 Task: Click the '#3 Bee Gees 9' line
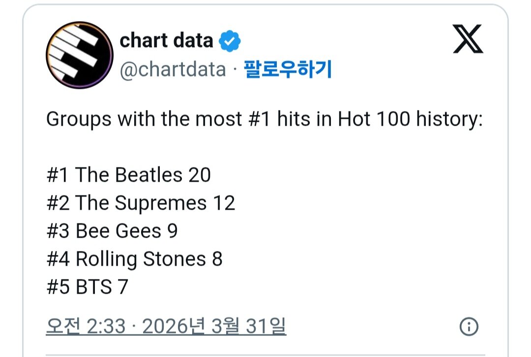point(112,231)
